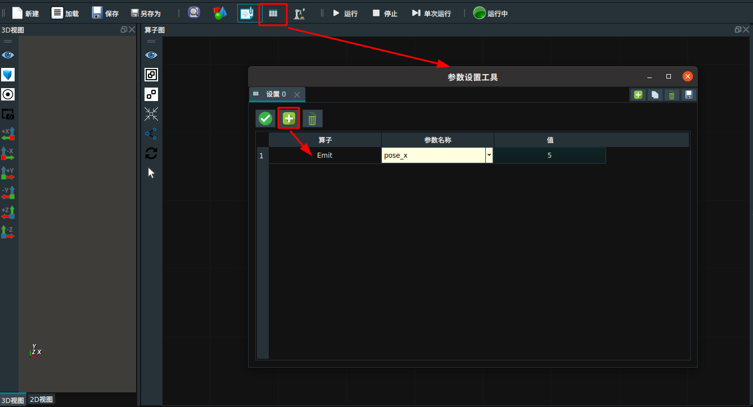Close the 设置 0 tab

(297, 94)
